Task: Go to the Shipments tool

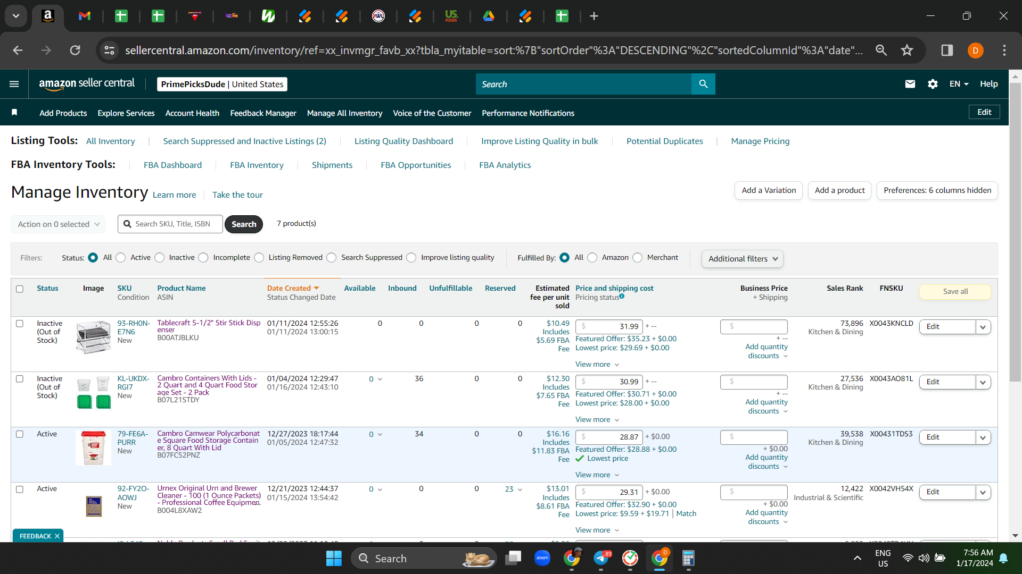Action: (332, 165)
